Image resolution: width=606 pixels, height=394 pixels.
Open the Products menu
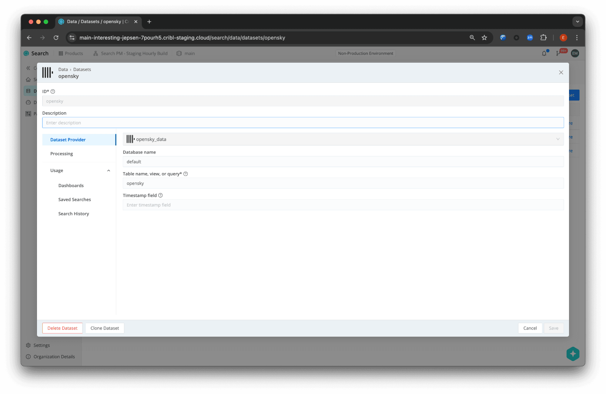[71, 54]
